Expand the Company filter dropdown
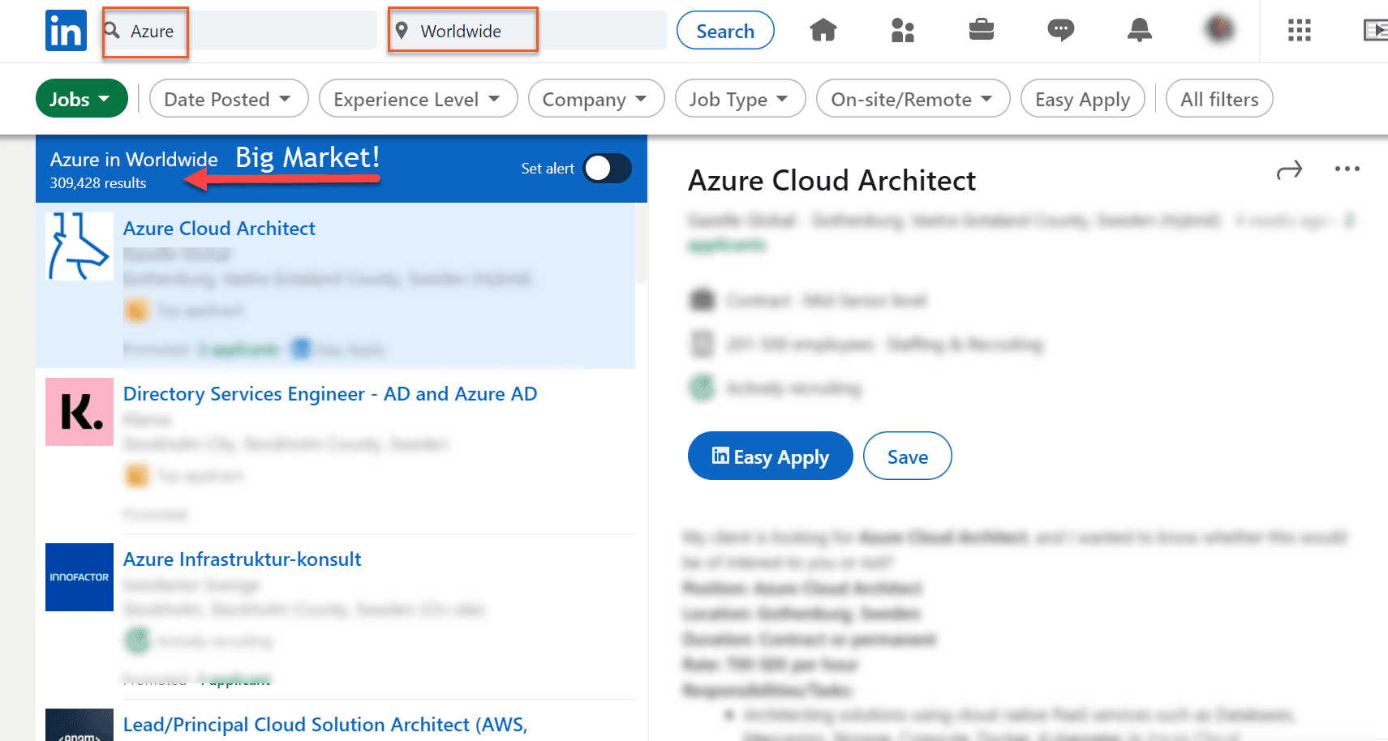This screenshot has width=1388, height=741. [596, 99]
